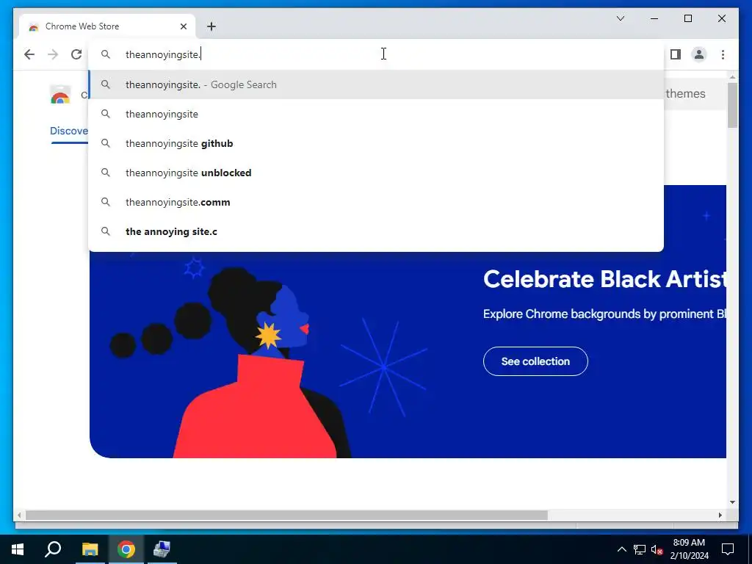The height and width of the screenshot is (564, 752).
Task: Click the 'See collection' button
Action: point(535,361)
